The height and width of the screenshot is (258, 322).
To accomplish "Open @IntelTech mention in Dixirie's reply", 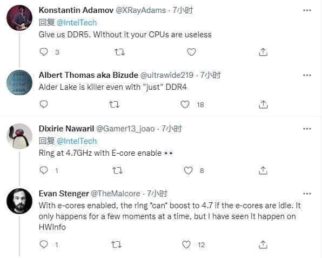I will 77,141.
